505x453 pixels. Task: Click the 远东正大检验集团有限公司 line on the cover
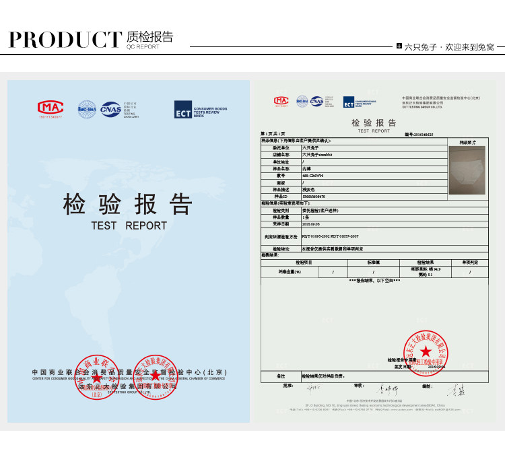tap(127, 386)
